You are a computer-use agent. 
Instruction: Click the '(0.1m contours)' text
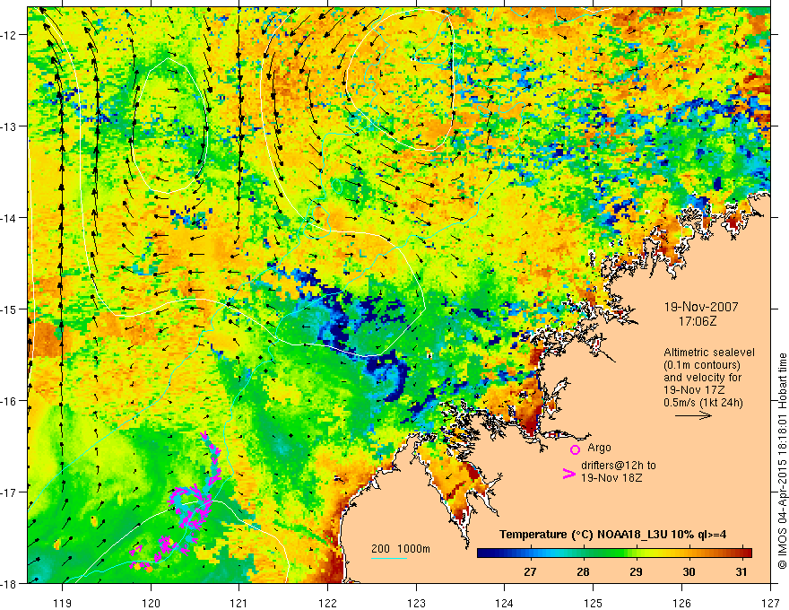pyautogui.click(x=702, y=365)
